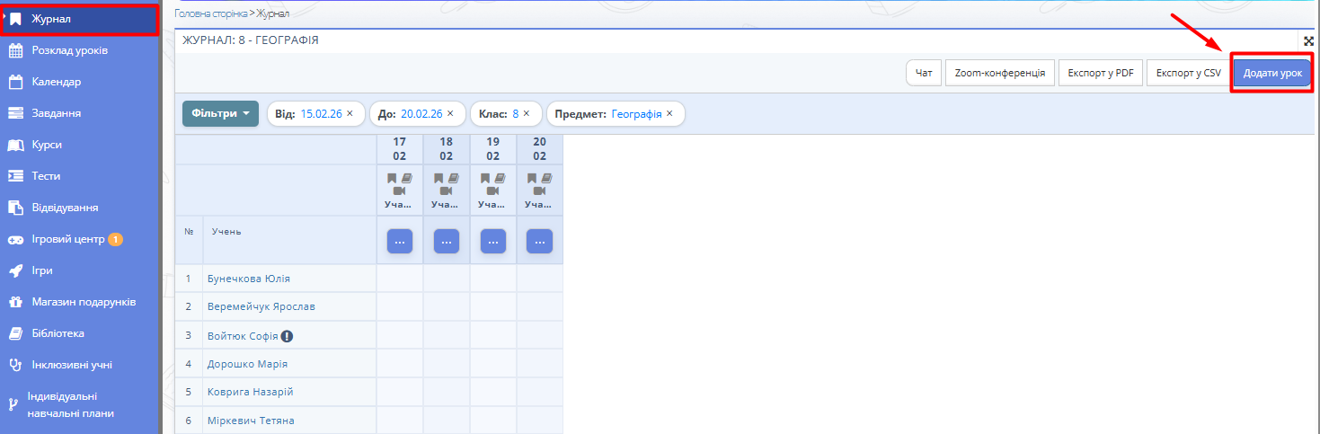Screen dimensions: 1320x434
Task: Click the book icon under 18.02
Action: click(x=453, y=178)
